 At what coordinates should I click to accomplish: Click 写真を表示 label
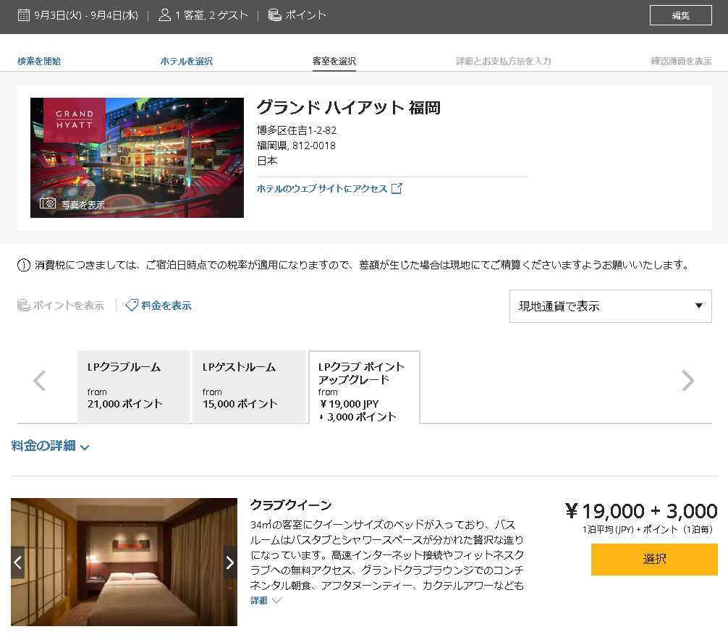tap(83, 205)
